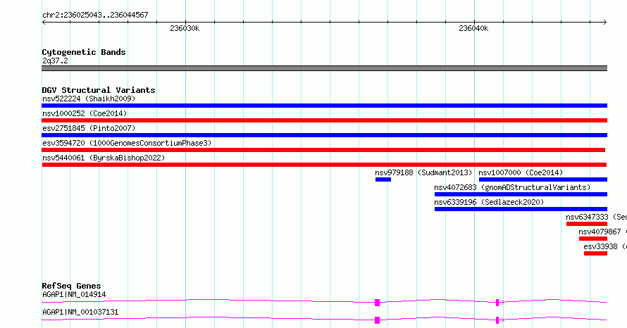Open the nsv6347333 label
The width and height of the screenshot is (627, 328).
coord(596,217)
